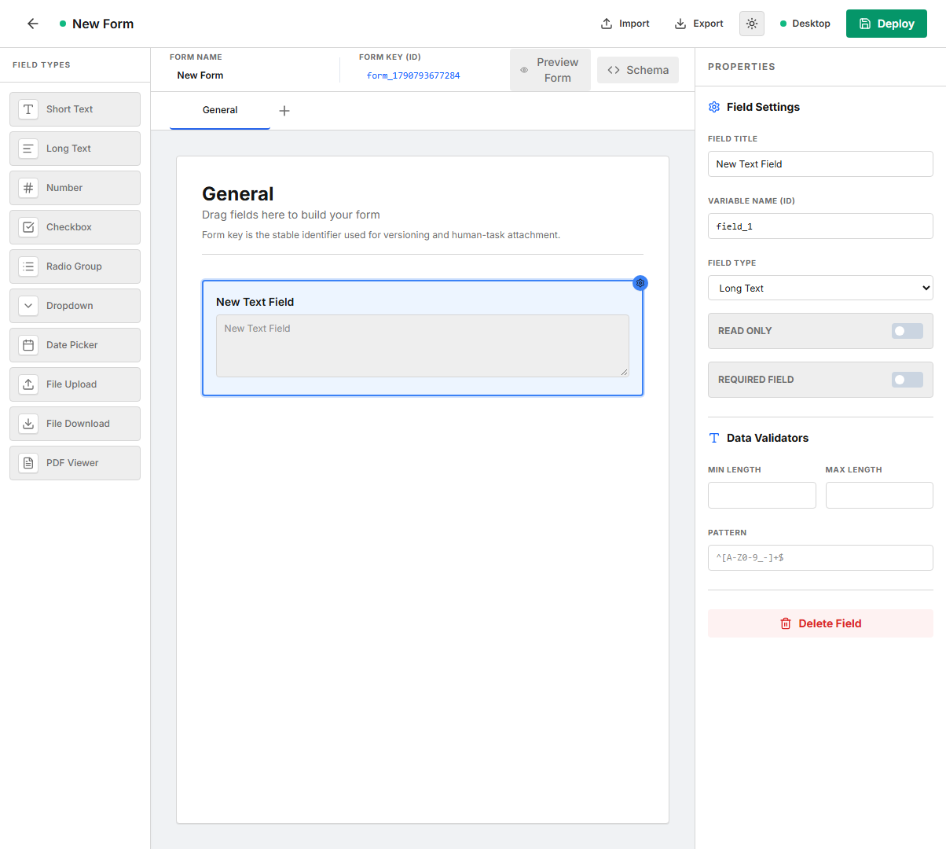The width and height of the screenshot is (946, 849).
Task: Click the Max Length input
Action: 879,495
